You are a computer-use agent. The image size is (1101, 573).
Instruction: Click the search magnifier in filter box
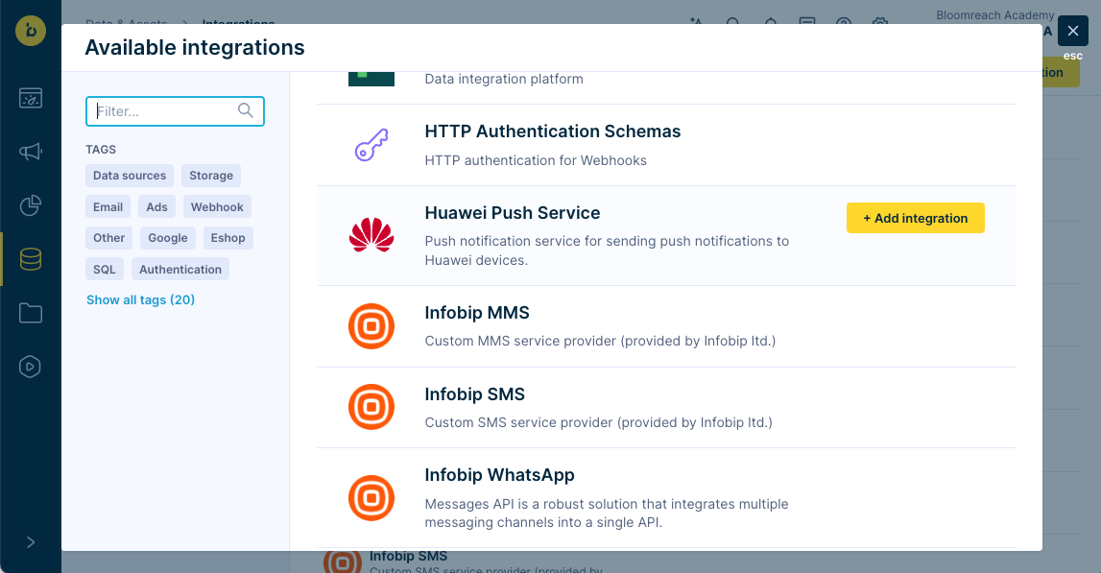point(245,110)
